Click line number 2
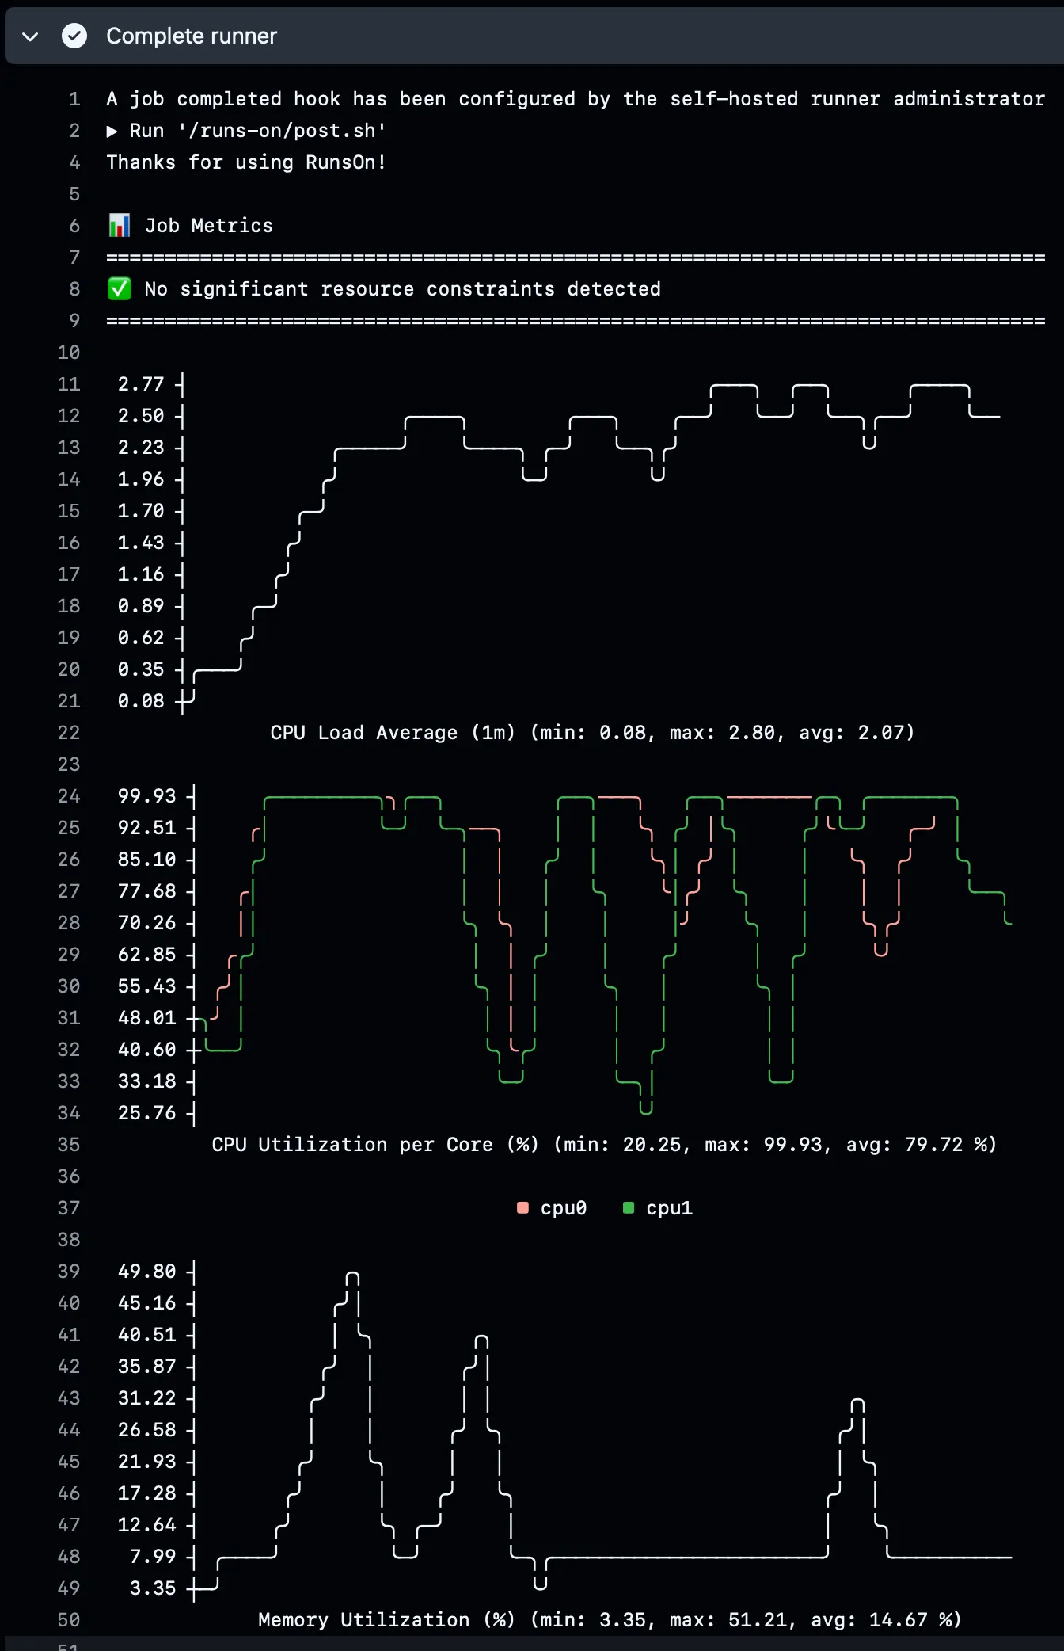The image size is (1064, 1651). tap(74, 131)
